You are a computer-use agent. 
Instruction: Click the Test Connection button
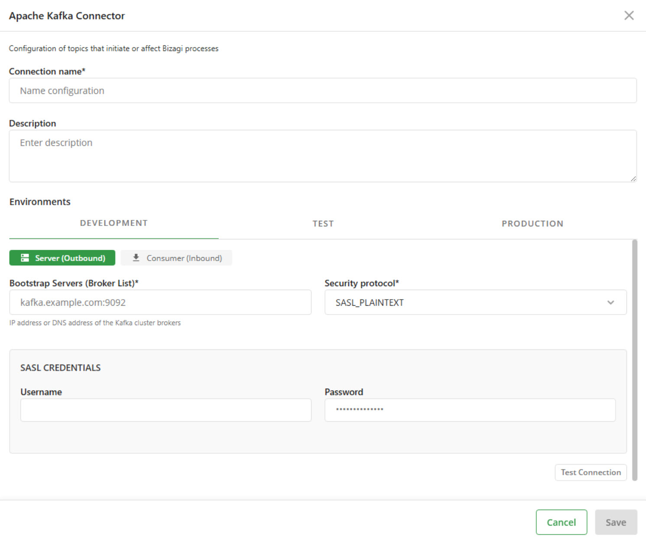[591, 472]
